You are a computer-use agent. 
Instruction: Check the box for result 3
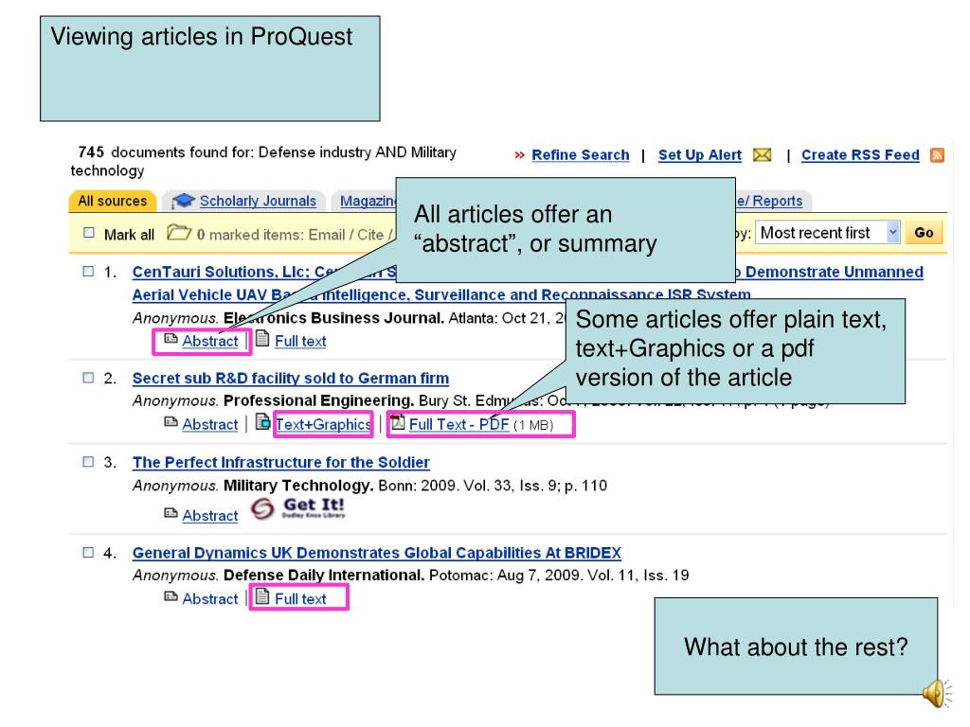(88, 462)
